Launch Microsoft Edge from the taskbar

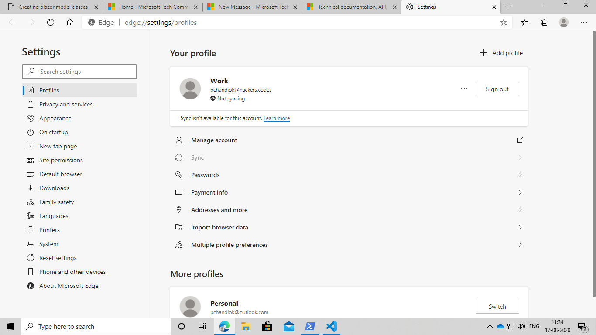point(225,326)
